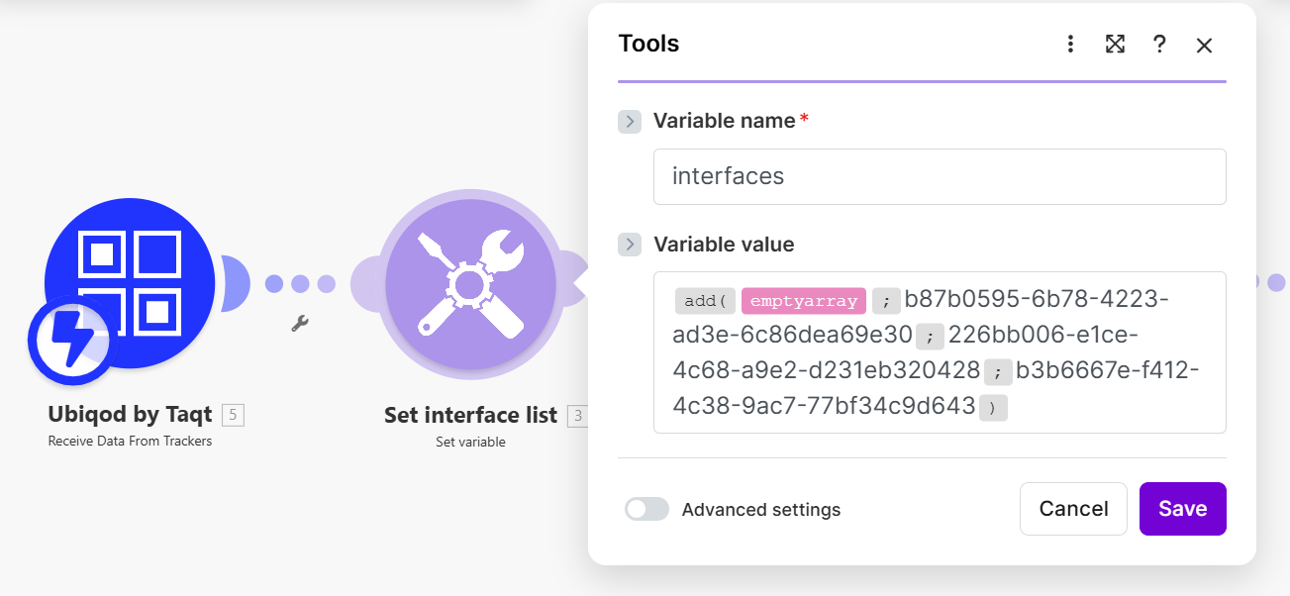Image resolution: width=1290 pixels, height=596 pixels.
Task: Click the Set interface list module label
Action: click(470, 415)
